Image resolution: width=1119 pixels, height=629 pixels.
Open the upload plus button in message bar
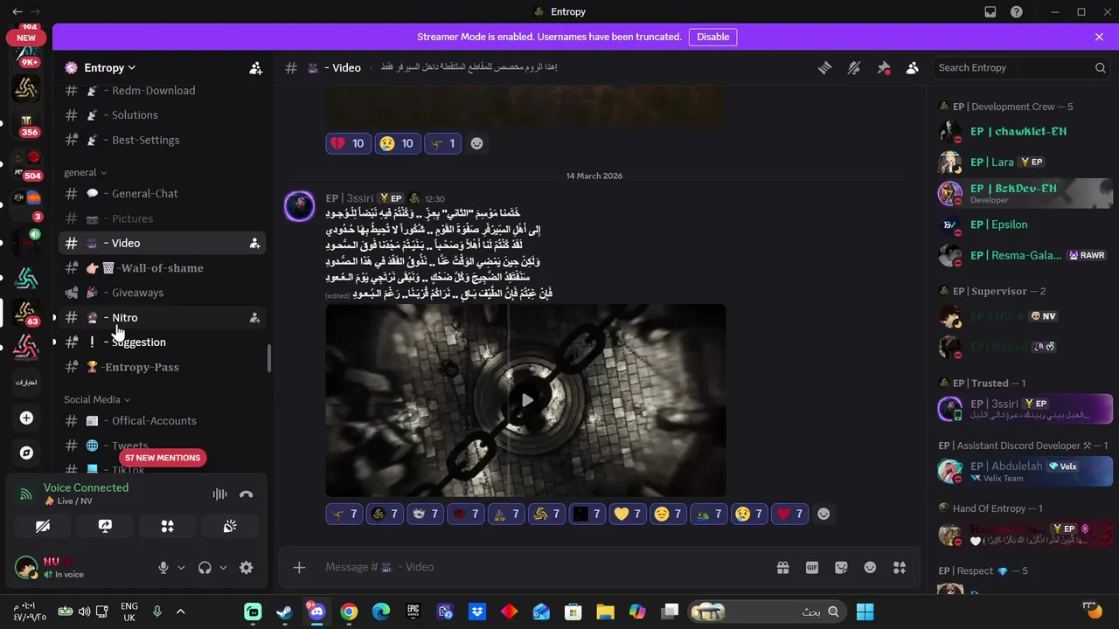299,567
